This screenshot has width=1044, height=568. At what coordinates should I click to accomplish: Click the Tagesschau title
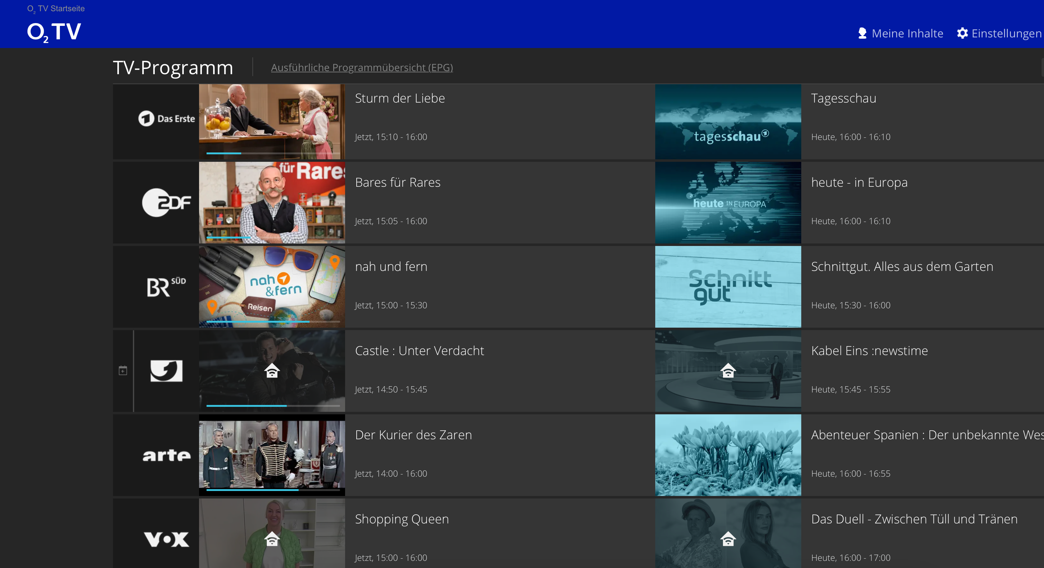843,99
